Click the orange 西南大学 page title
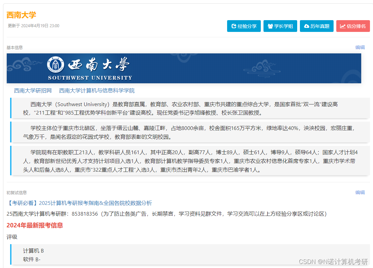373x268 pixels. pos(22,15)
